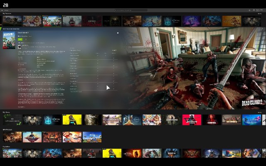
Task: Open more options beside the Play button
Action: pyautogui.click(x=26, y=39)
